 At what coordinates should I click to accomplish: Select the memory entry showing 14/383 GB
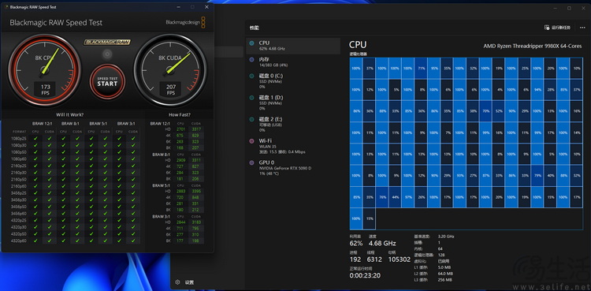point(293,62)
